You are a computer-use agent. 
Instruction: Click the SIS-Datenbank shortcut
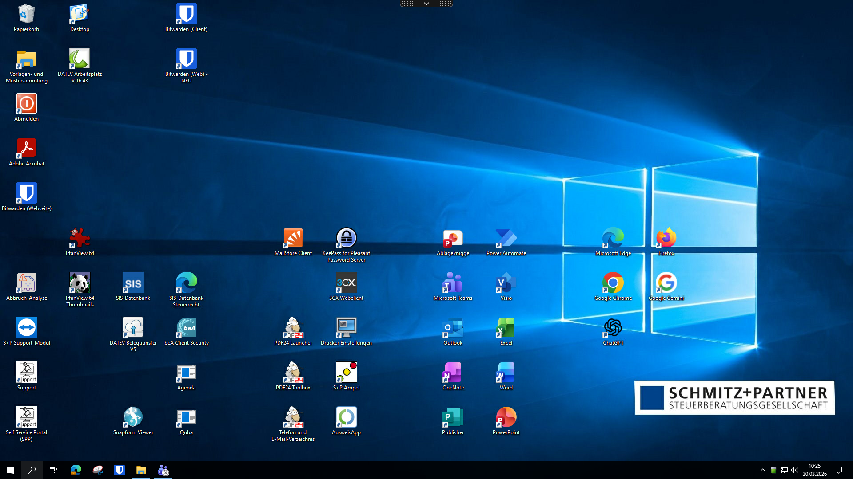pos(133,283)
